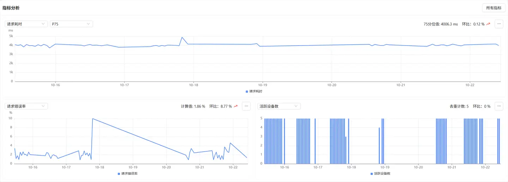Screen dimensions: 508x182
Task: Click the 75分位值 4006.3 ms summary
Action: 441,24
